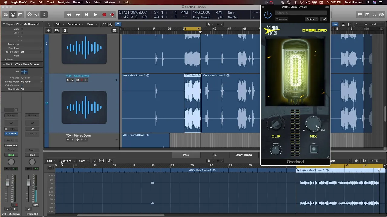Toggle Overload plugin power button
The image size is (387, 217).
268,15
